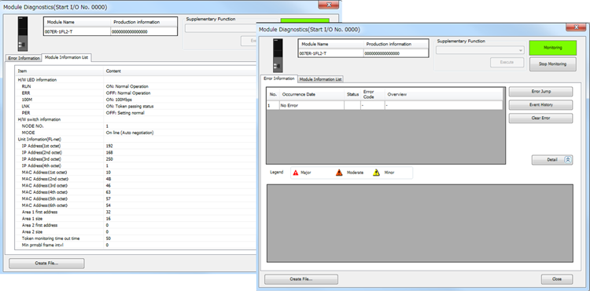The width and height of the screenshot is (590, 291).
Task: Open the Supplementary Function dropdown in front window
Action: pyautogui.click(x=480, y=50)
